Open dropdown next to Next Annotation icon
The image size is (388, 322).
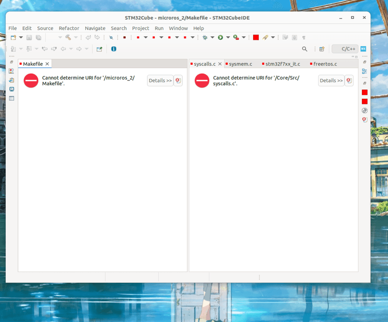coord(21,49)
